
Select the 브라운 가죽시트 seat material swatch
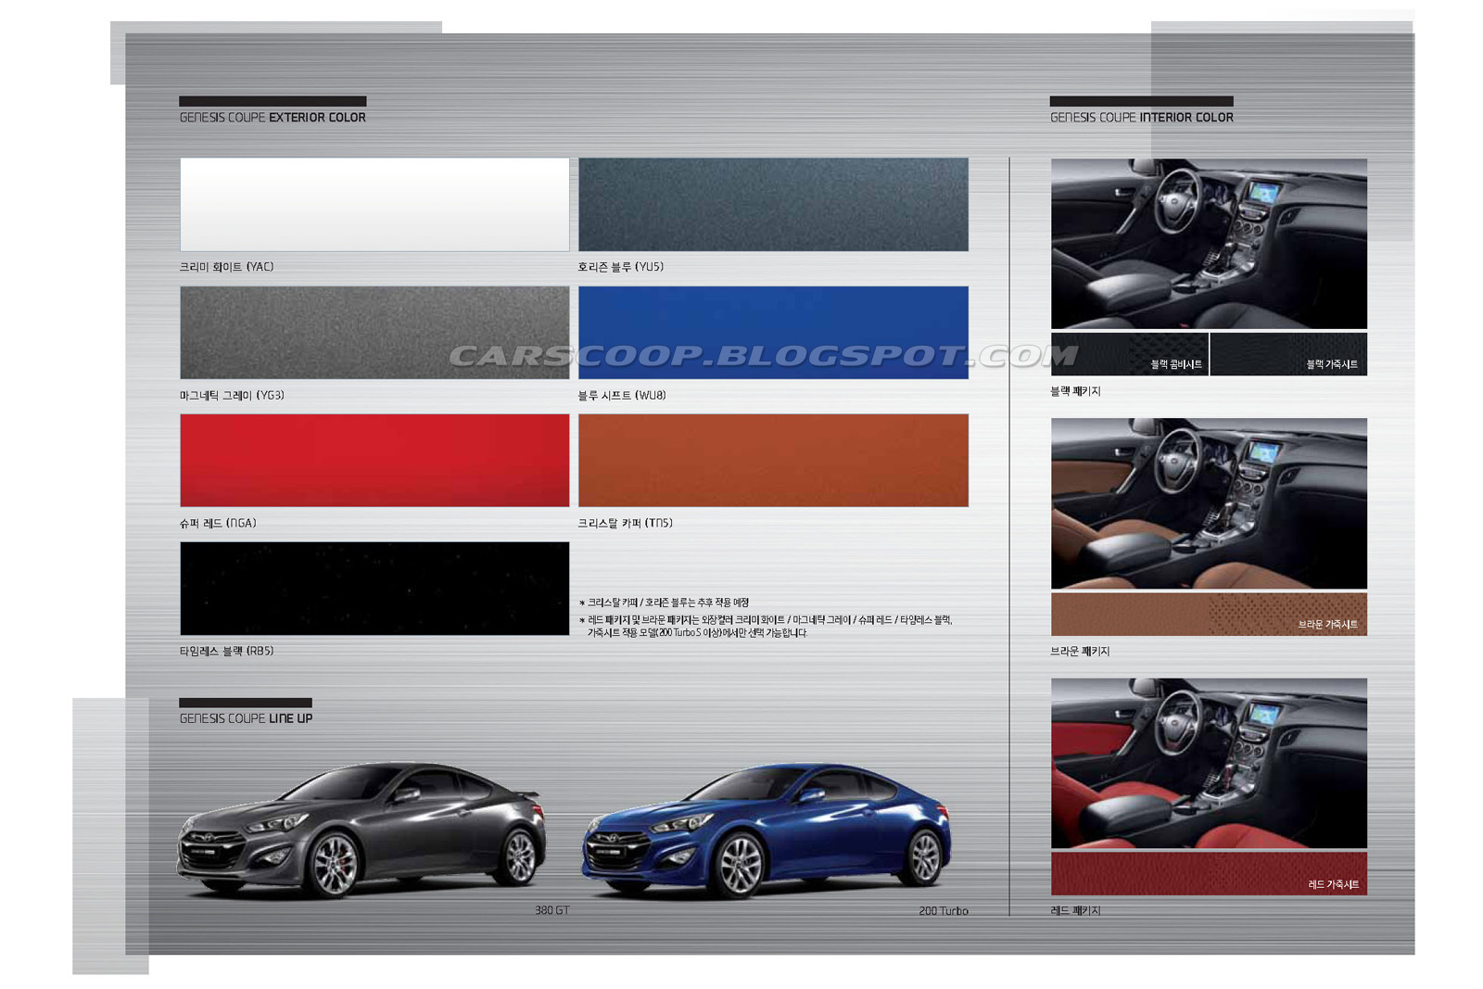tap(1209, 614)
